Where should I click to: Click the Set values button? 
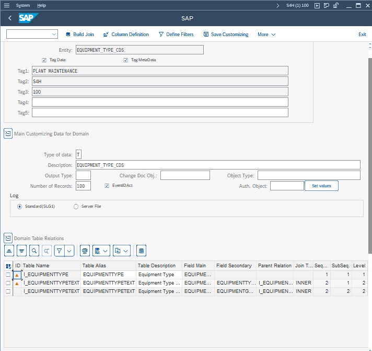pos(321,186)
